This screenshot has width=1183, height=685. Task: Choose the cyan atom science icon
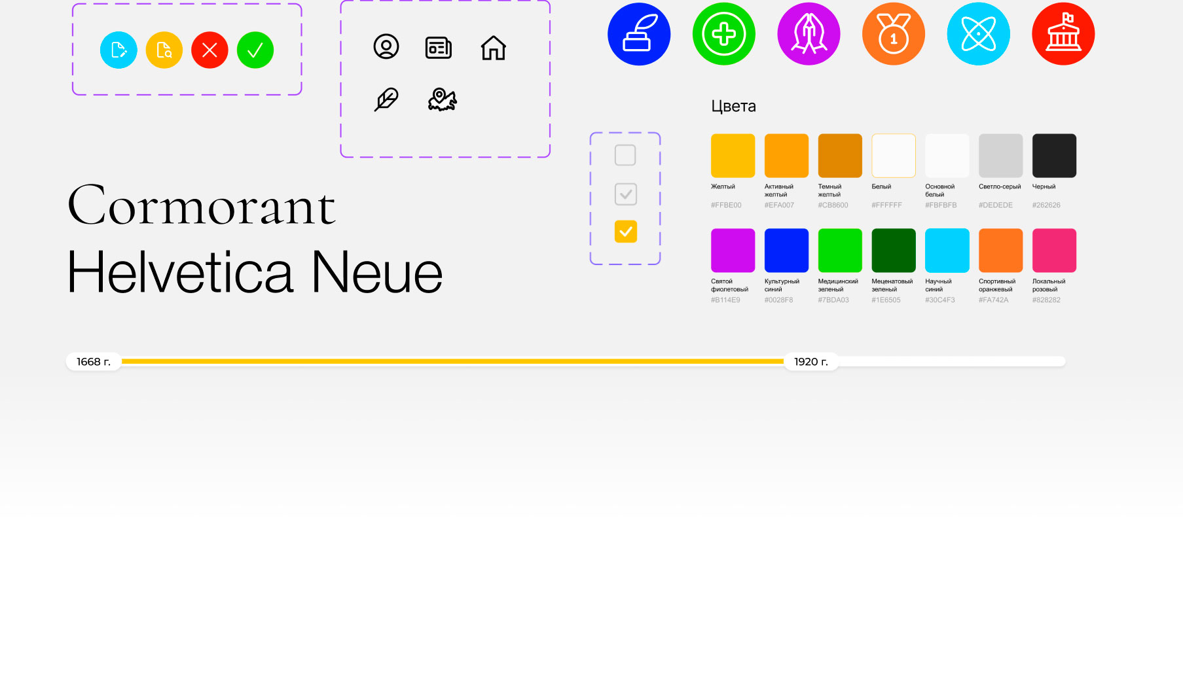pyautogui.click(x=979, y=34)
